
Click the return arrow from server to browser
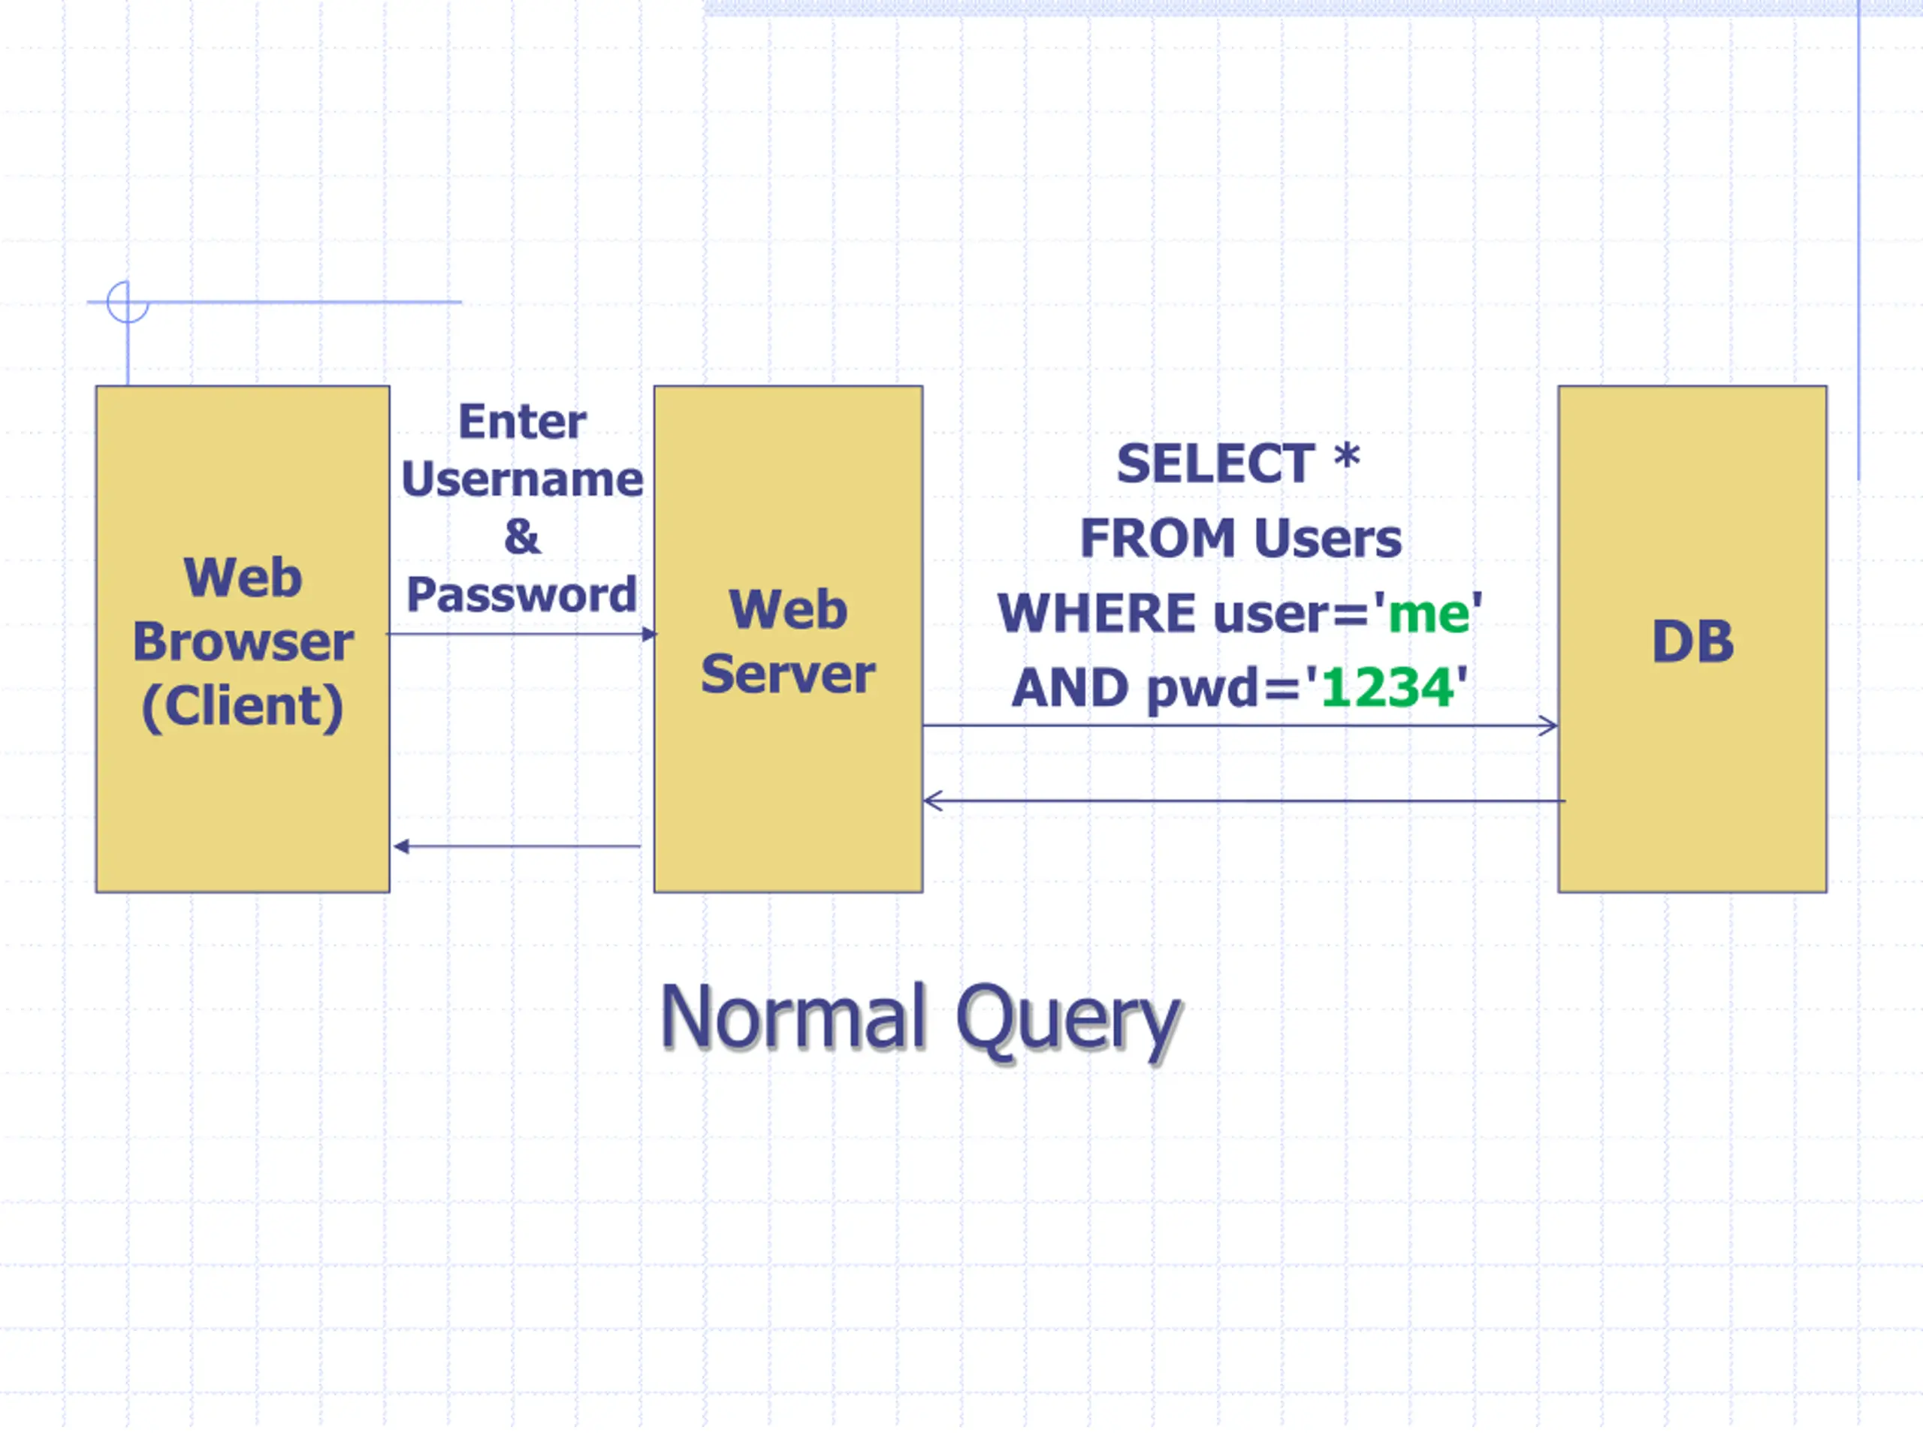tap(518, 846)
